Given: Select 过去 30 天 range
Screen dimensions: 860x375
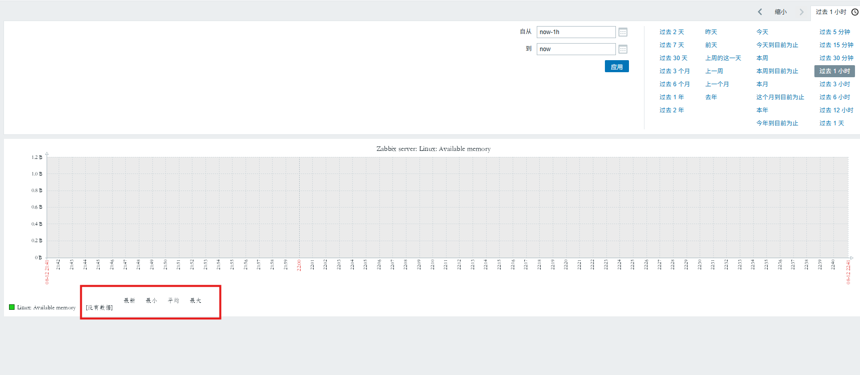Looking at the screenshot, I should coord(674,58).
